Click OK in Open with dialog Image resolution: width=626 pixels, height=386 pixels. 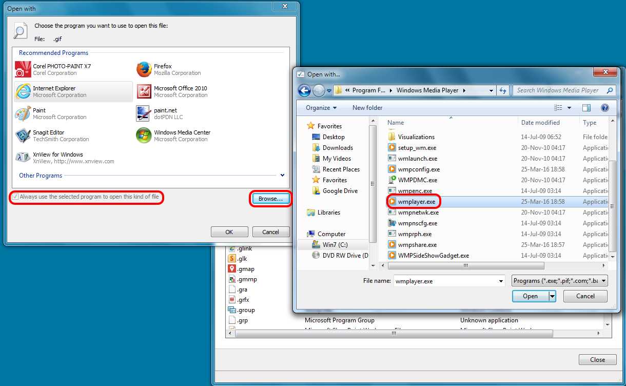(x=229, y=232)
